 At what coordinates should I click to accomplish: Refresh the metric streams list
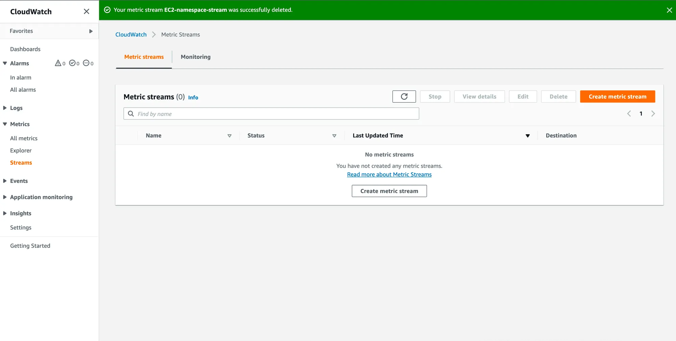click(404, 96)
